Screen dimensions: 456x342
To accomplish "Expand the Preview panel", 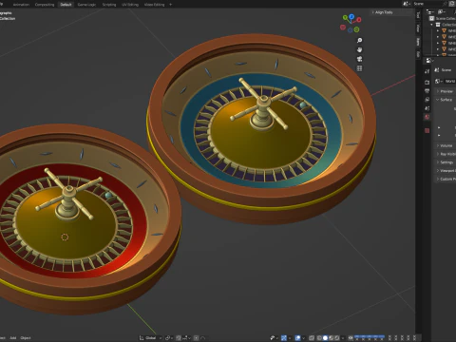I will coord(445,91).
